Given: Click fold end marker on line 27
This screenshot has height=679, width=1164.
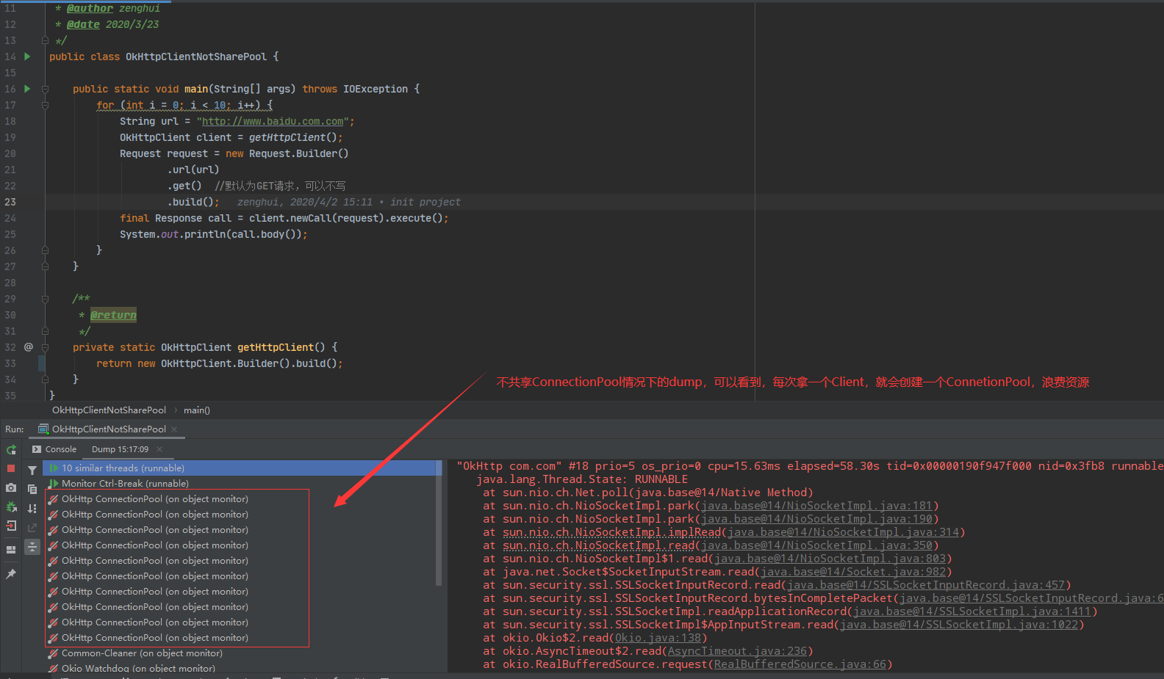Looking at the screenshot, I should pyautogui.click(x=45, y=266).
